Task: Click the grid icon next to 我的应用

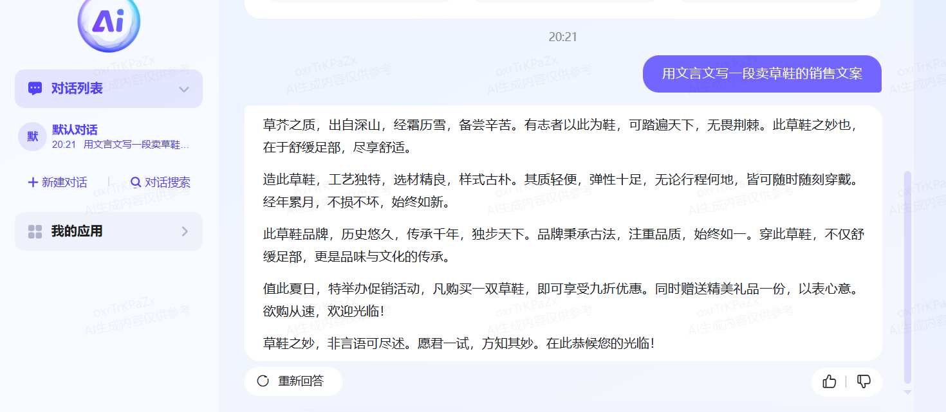Action: click(x=34, y=231)
